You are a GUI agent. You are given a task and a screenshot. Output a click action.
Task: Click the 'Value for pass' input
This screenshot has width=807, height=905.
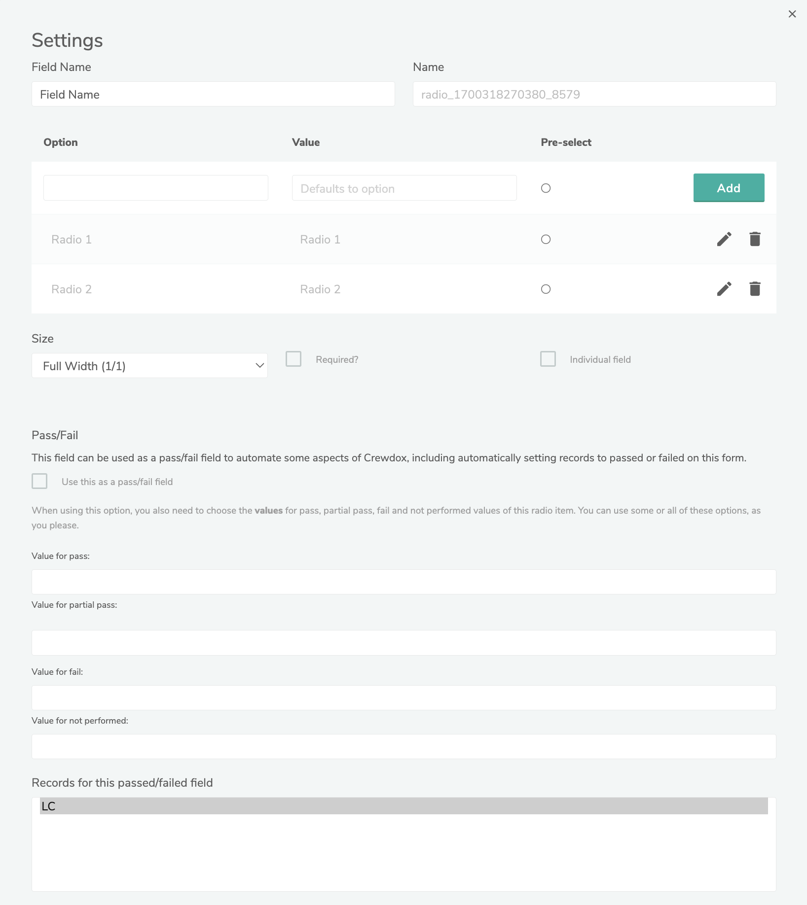point(403,582)
